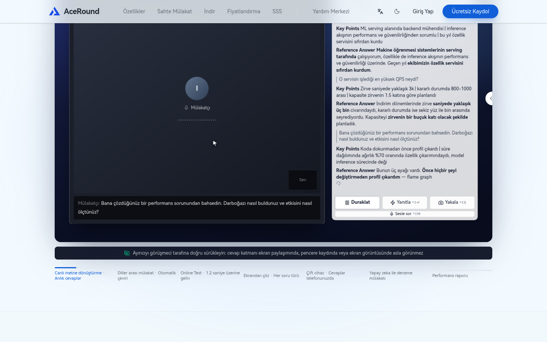The image size is (547, 342).
Task: Click the Sesle sor voice button
Action: 405,214
